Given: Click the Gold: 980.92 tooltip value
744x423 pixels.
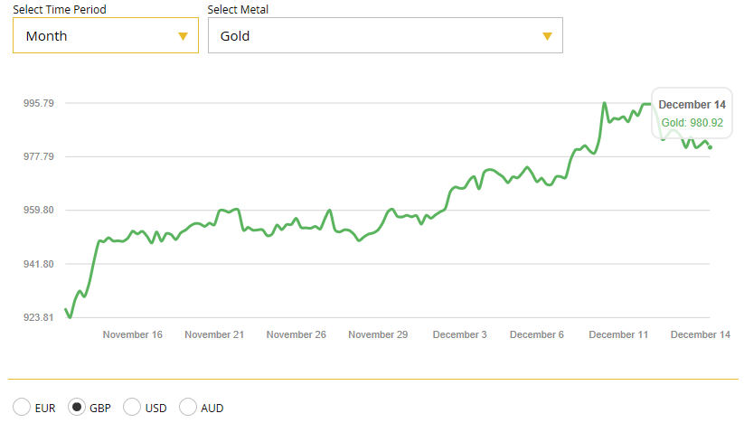Looking at the screenshot, I should pyautogui.click(x=692, y=123).
